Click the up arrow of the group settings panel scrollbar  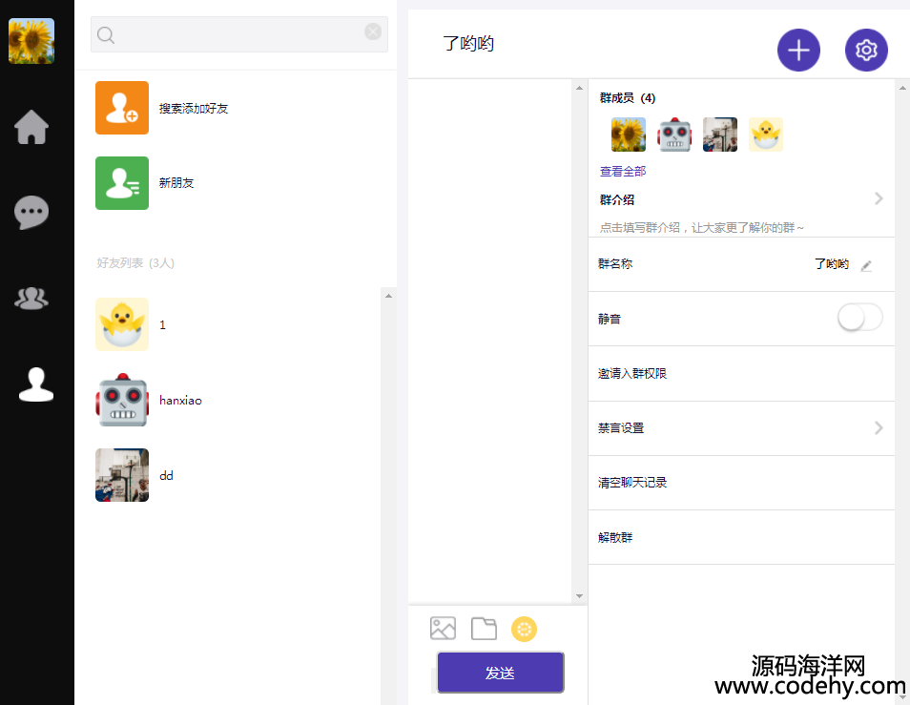pos(902,88)
